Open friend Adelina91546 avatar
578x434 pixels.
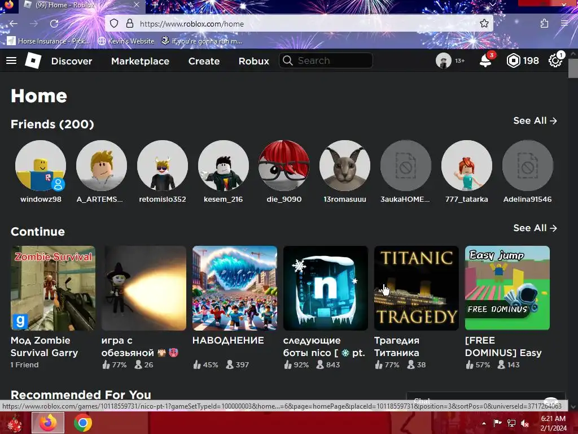click(528, 166)
